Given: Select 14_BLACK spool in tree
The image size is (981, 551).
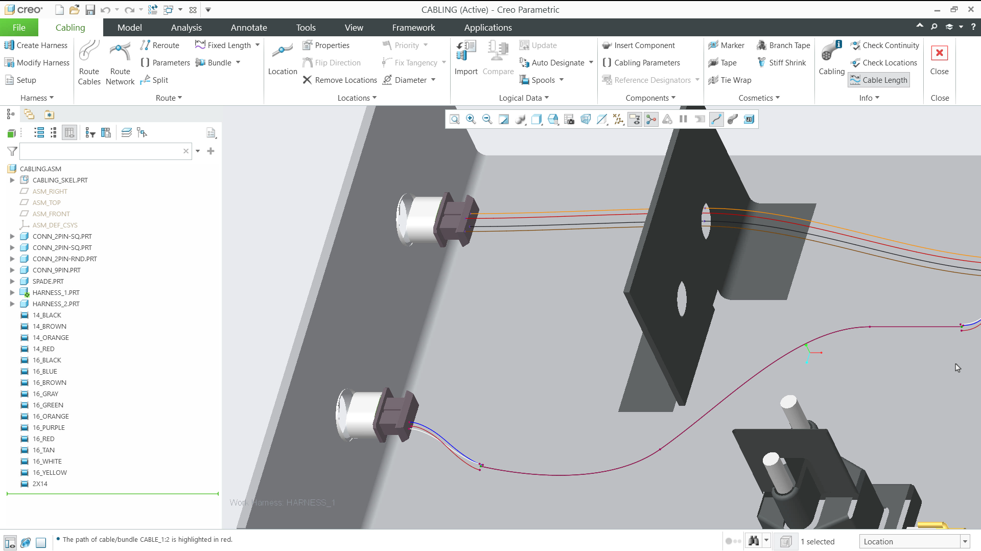Looking at the screenshot, I should tap(46, 315).
